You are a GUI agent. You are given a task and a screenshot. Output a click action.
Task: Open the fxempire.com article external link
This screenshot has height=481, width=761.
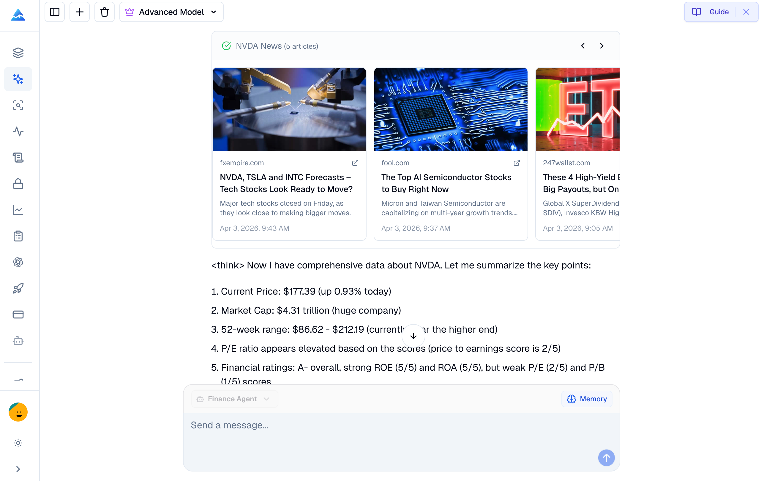pyautogui.click(x=355, y=163)
